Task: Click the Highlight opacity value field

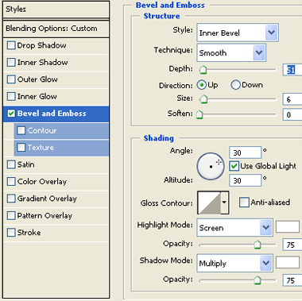Action: pos(292,245)
